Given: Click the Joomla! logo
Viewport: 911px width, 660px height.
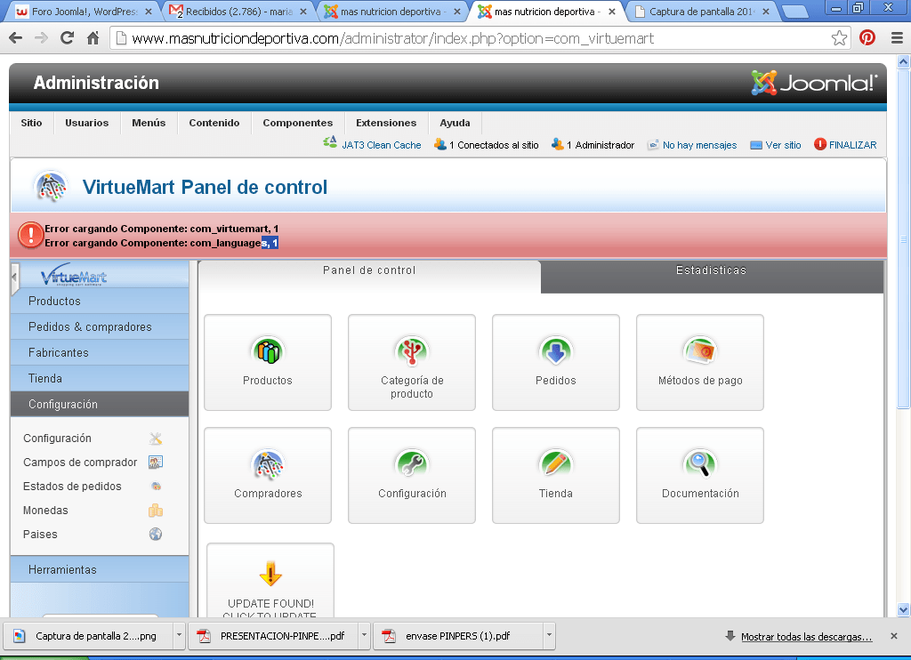Looking at the screenshot, I should [x=814, y=83].
